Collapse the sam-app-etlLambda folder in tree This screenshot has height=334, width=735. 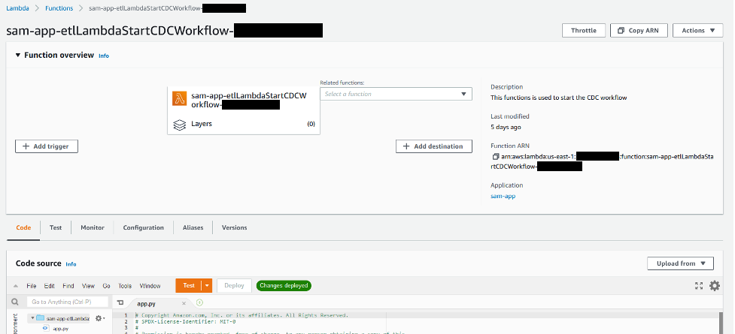33,318
